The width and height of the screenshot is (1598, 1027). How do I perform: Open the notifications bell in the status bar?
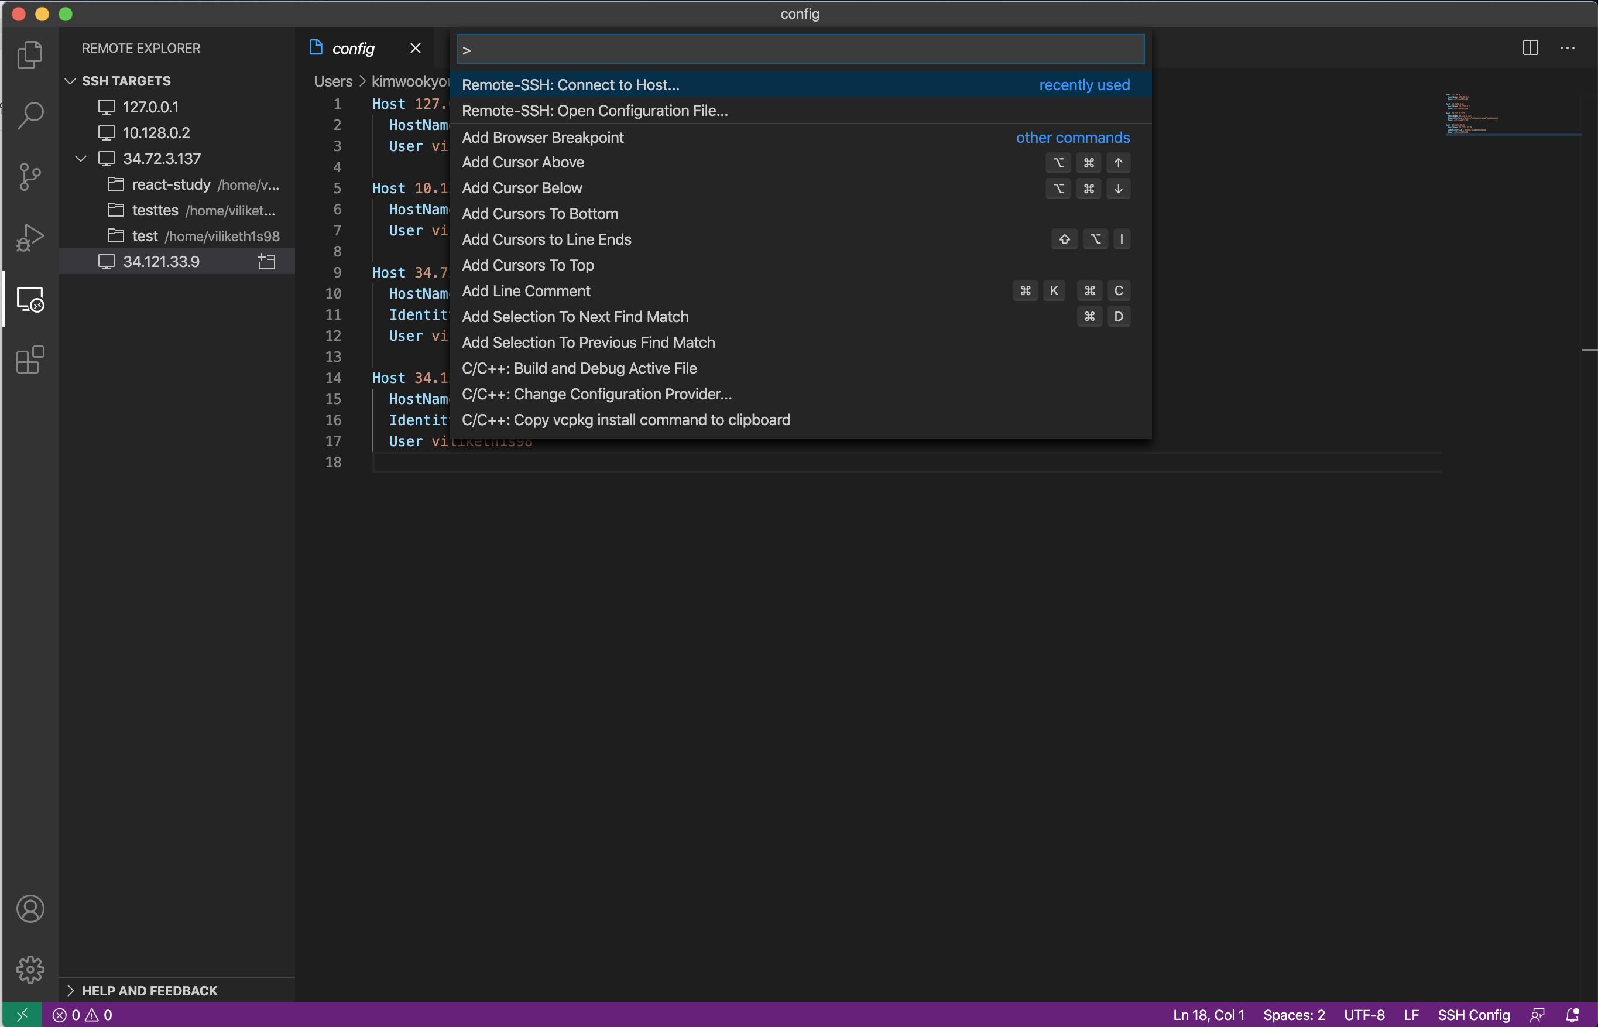click(x=1572, y=1015)
